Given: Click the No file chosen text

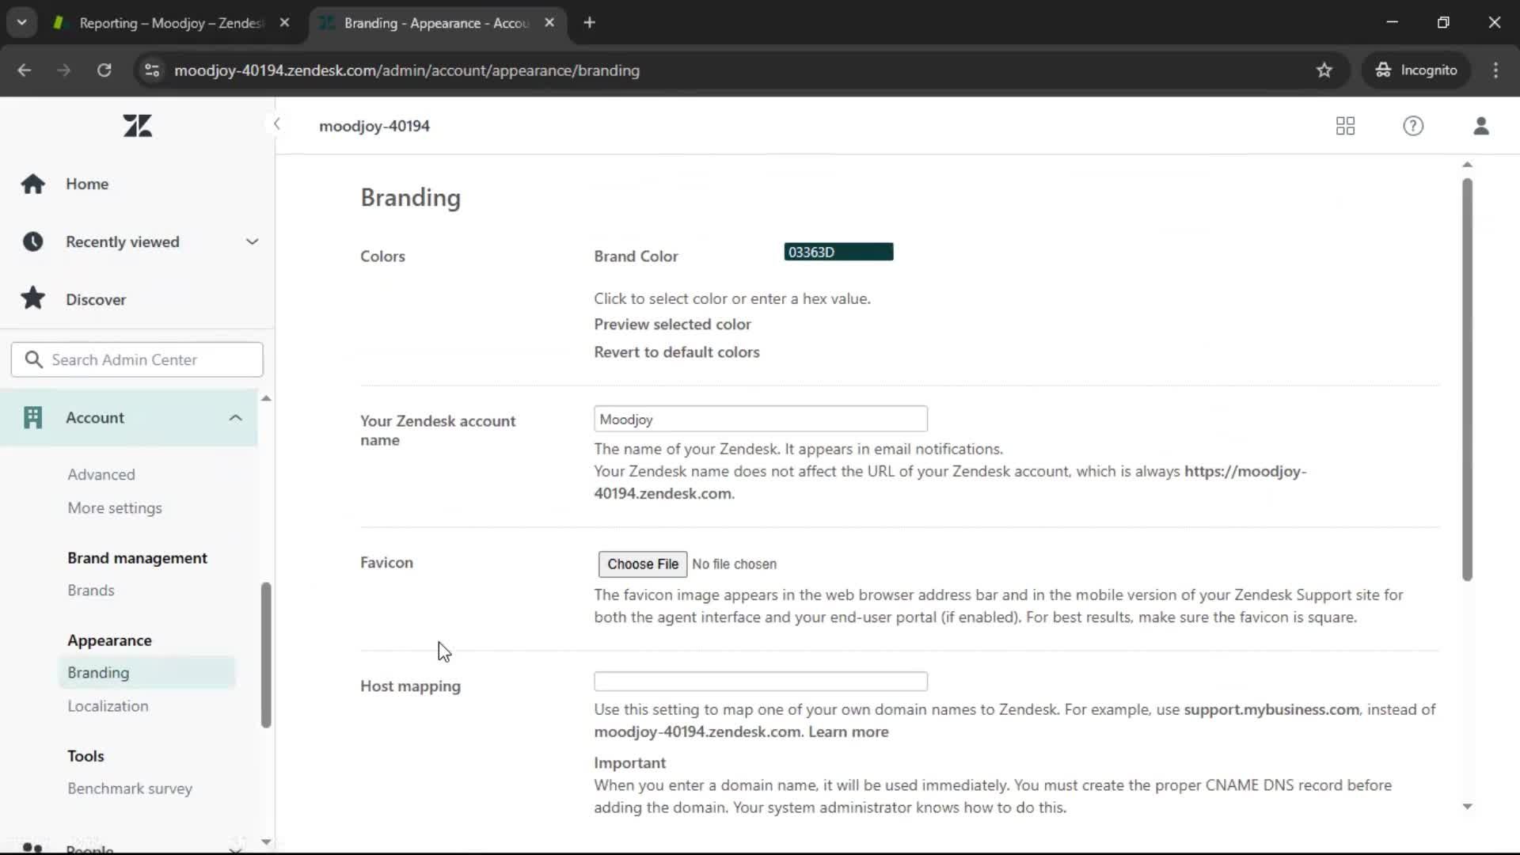Looking at the screenshot, I should [x=734, y=564].
